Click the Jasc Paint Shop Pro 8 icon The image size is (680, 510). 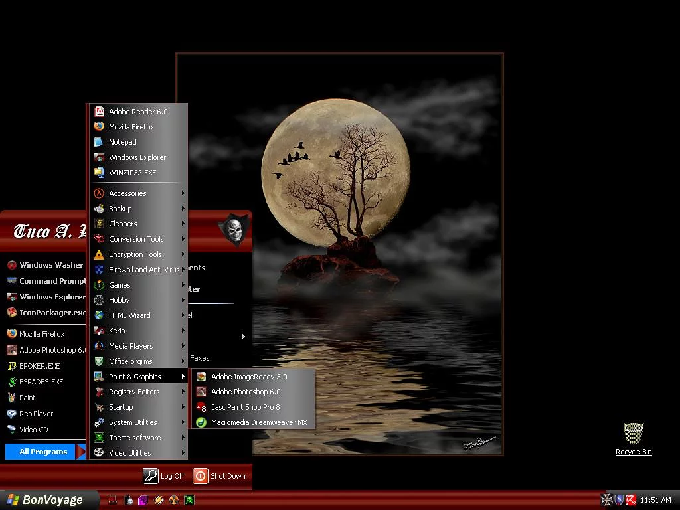pyautogui.click(x=201, y=407)
